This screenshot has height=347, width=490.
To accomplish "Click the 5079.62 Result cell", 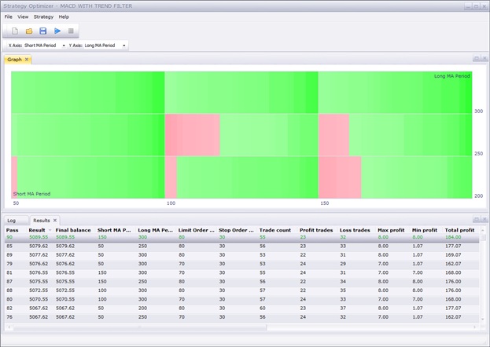I will coord(39,247).
